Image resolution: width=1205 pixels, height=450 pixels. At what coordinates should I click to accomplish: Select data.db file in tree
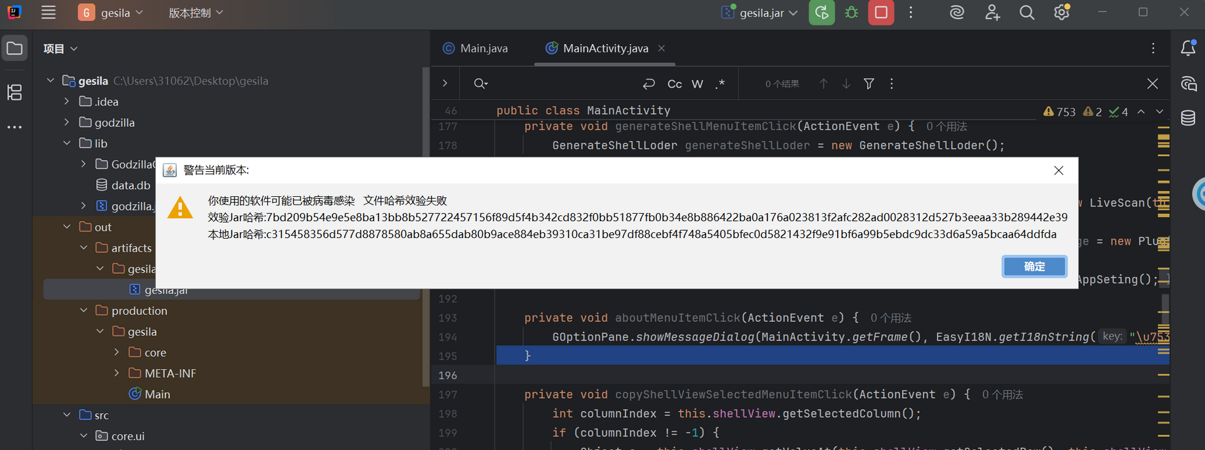tap(124, 185)
